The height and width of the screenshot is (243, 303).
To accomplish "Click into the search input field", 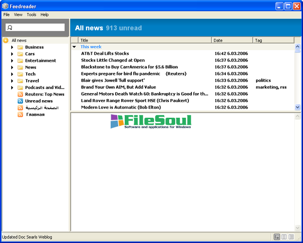I will (38, 27).
